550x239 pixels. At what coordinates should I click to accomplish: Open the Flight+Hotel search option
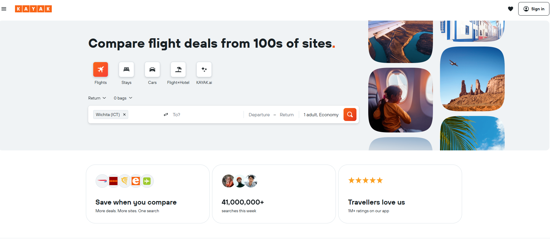pyautogui.click(x=178, y=69)
